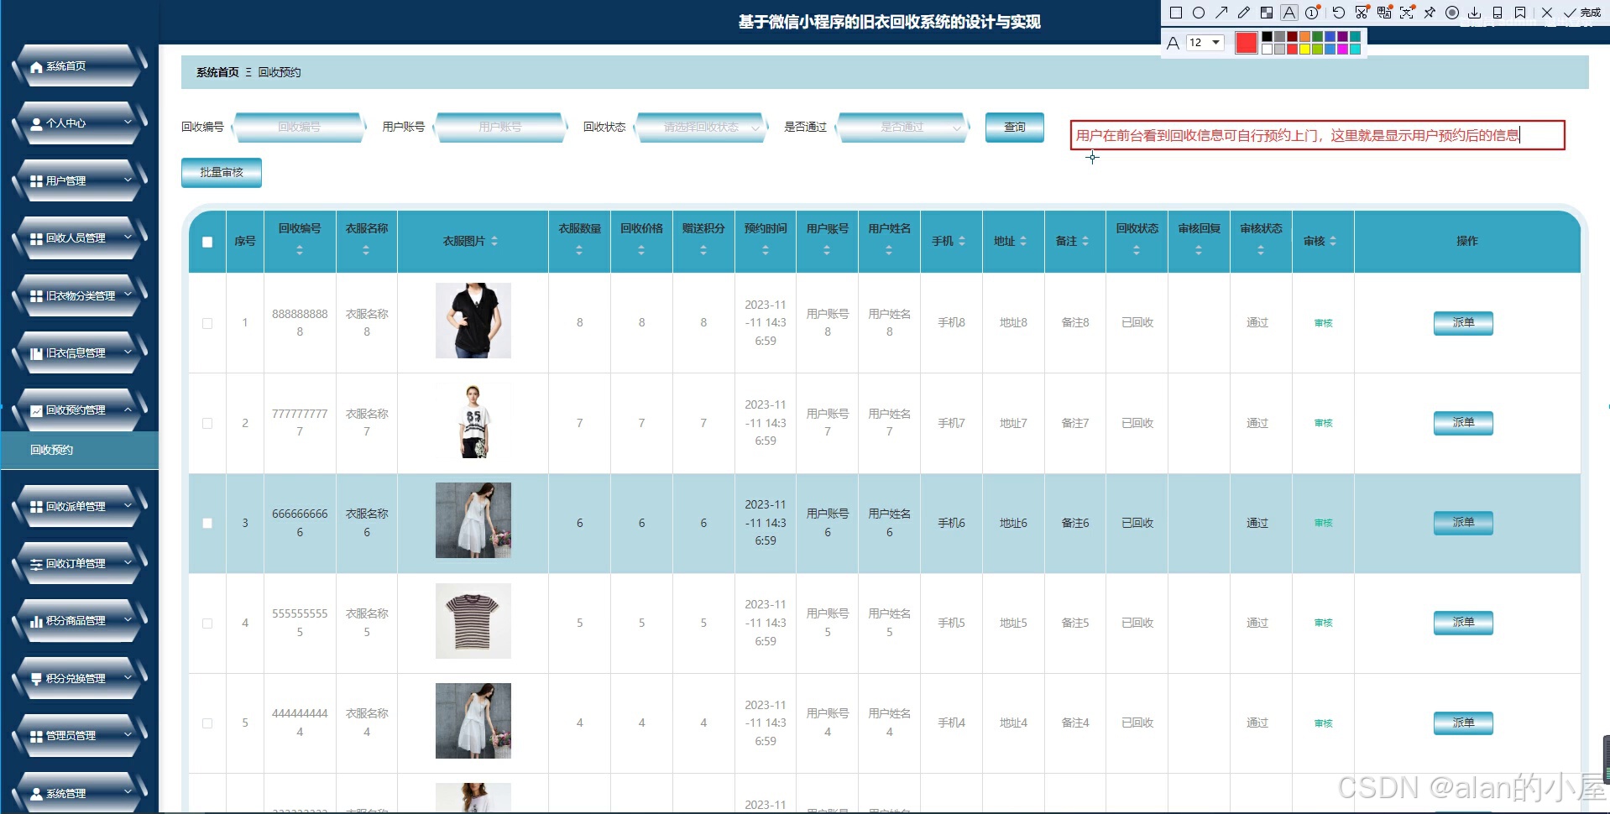Open 系统首页 in the sidebar
Viewport: 1610px width, 814px height.
click(x=80, y=66)
